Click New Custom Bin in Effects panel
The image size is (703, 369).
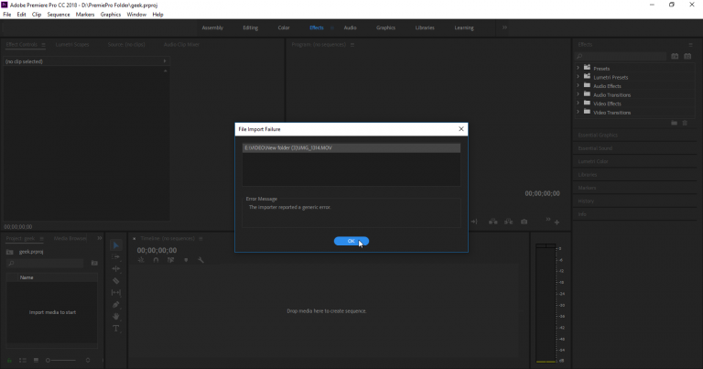[674, 123]
